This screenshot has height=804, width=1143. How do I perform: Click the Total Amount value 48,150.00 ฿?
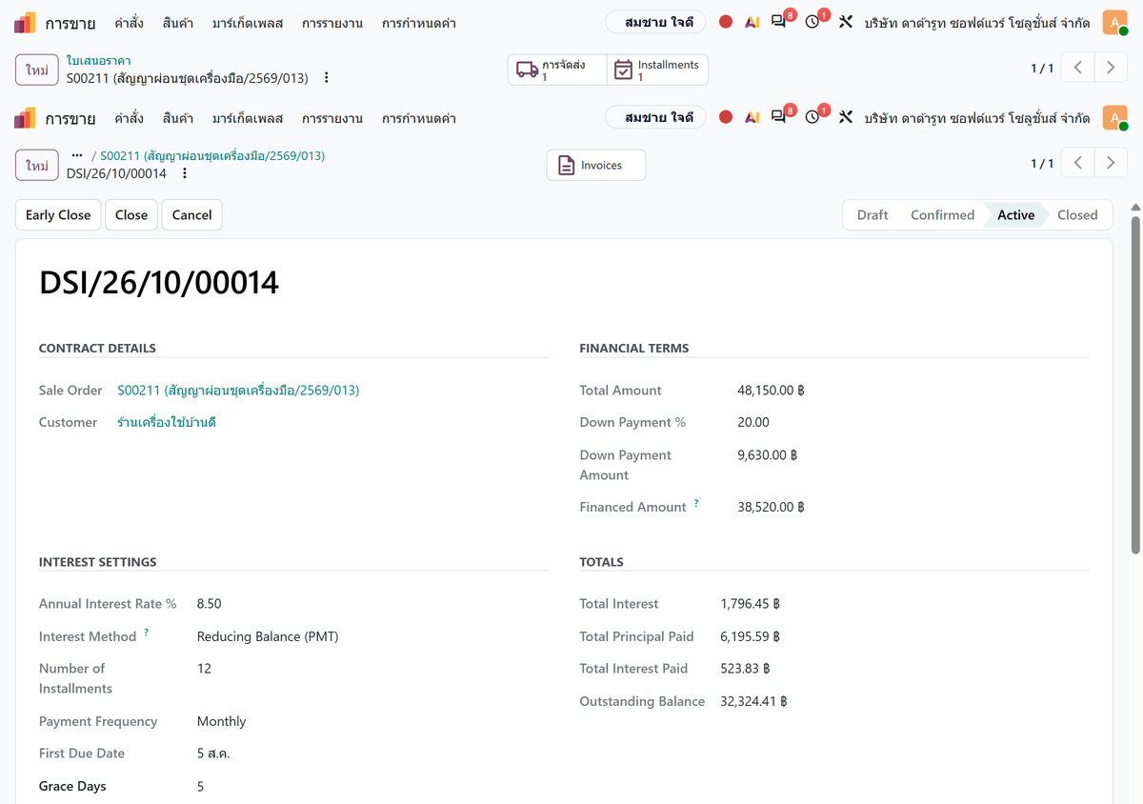pyautogui.click(x=772, y=391)
